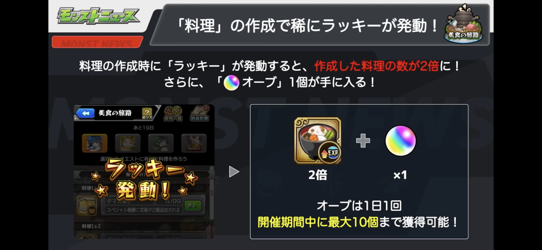Open the 納品依頼 delivery request icon

[200, 114]
